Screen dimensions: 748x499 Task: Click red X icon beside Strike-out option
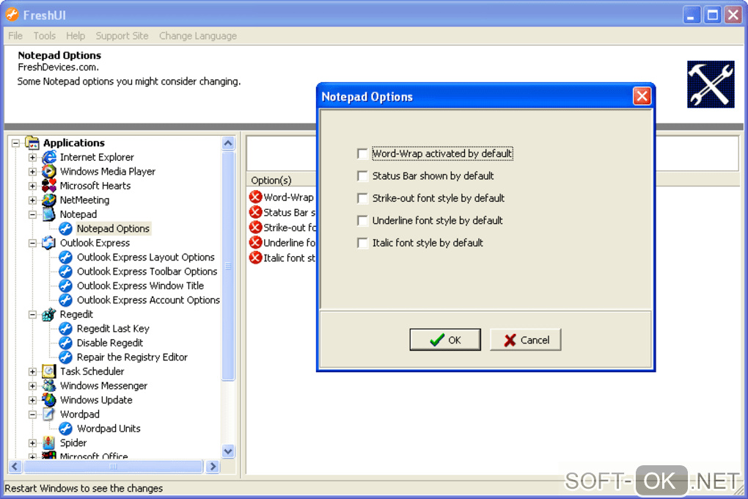point(256,227)
